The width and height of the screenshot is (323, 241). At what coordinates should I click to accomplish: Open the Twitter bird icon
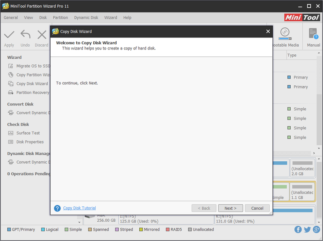307,229
